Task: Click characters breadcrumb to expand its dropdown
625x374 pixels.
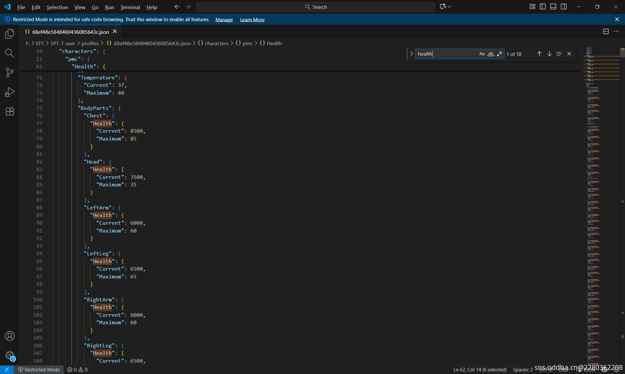Action: pyautogui.click(x=216, y=43)
